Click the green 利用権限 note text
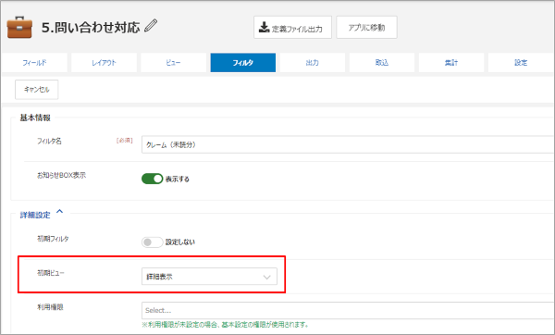Screen dimensions: 555x335 (x=225, y=325)
